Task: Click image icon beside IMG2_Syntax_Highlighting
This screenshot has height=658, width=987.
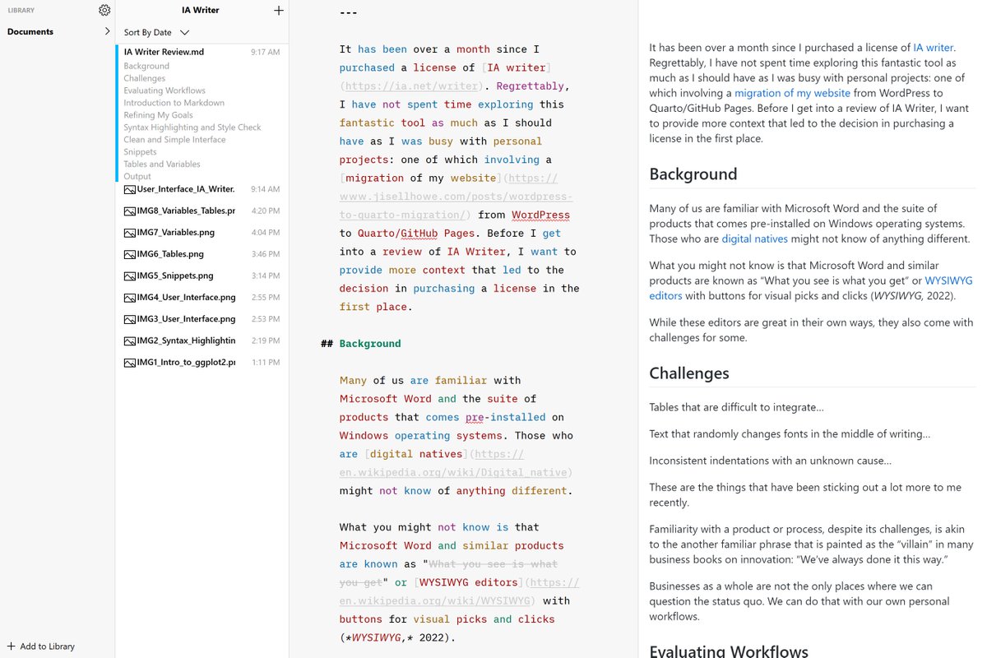Action: pyautogui.click(x=129, y=341)
